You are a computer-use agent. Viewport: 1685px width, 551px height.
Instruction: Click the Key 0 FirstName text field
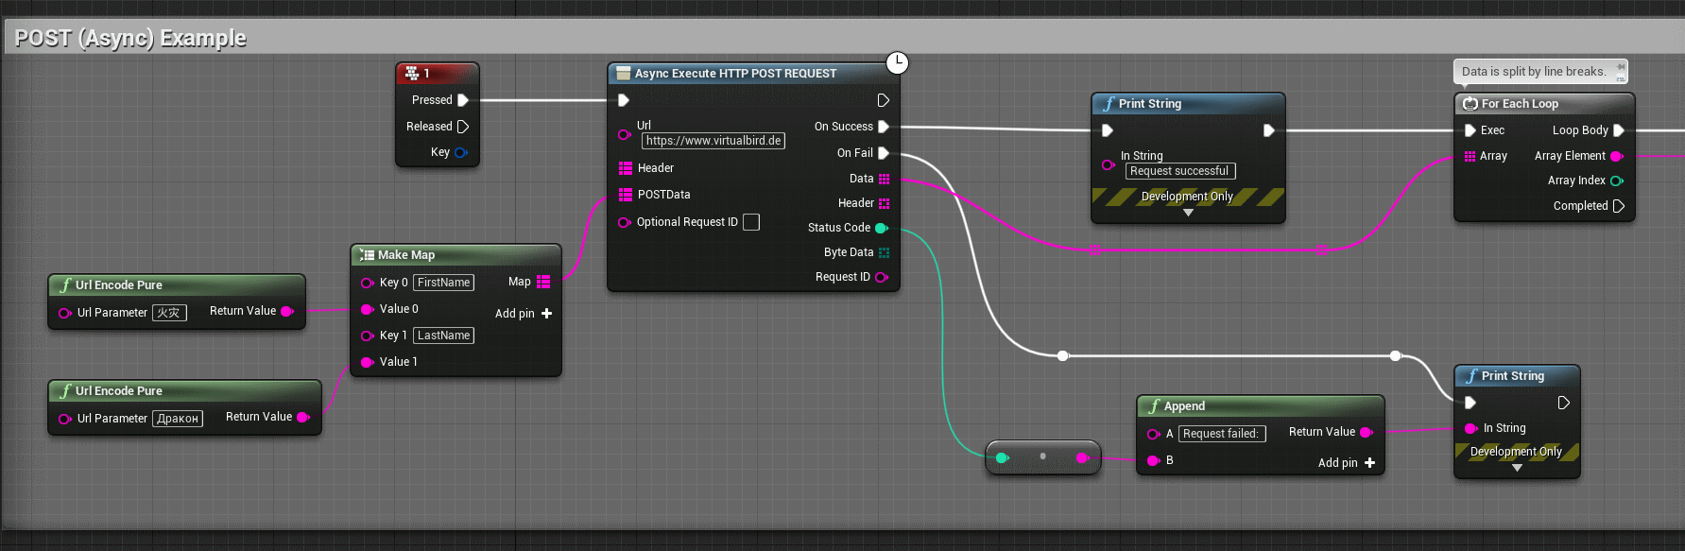click(x=443, y=283)
